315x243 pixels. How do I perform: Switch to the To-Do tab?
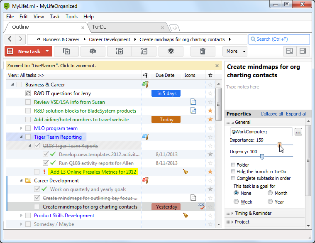click(99, 27)
